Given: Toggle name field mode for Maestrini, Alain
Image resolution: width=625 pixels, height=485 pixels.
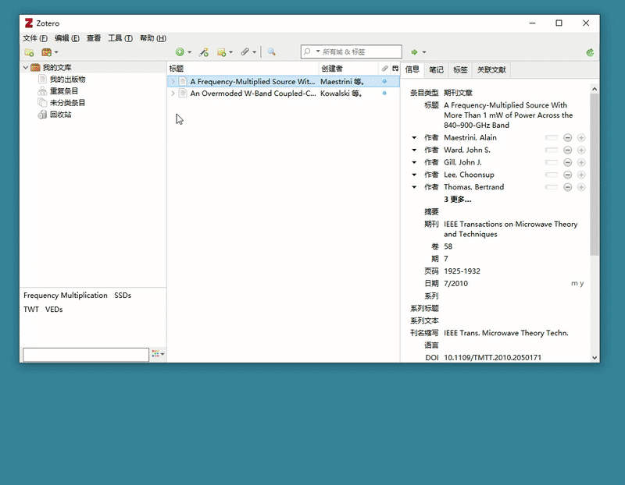Looking at the screenshot, I should (552, 138).
